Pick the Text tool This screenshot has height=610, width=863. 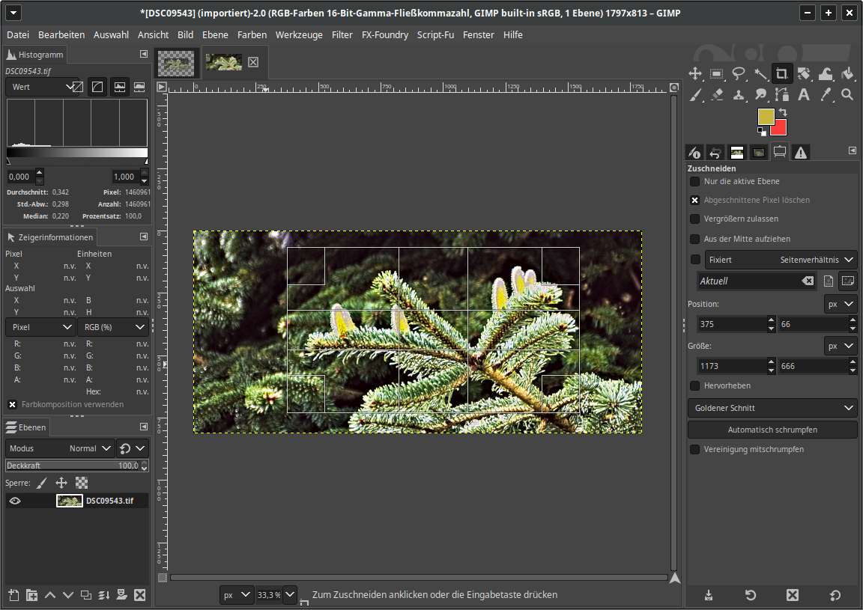[804, 95]
